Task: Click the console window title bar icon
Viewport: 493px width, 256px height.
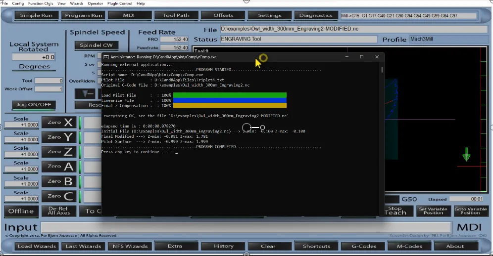Action: [105, 57]
